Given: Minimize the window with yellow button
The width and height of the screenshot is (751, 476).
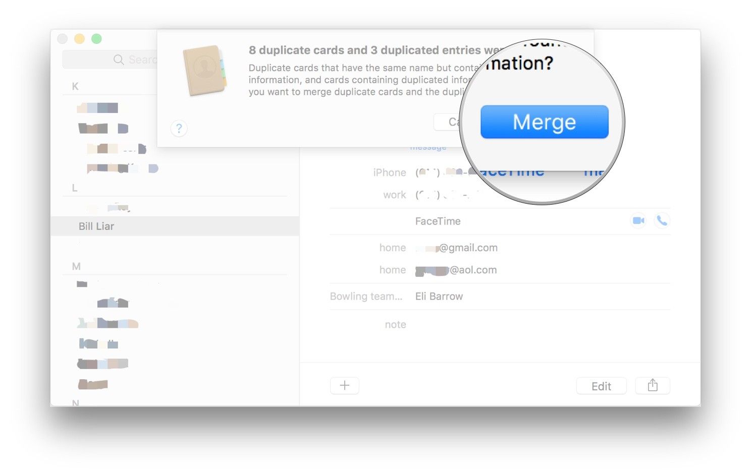Looking at the screenshot, I should pos(79,39).
